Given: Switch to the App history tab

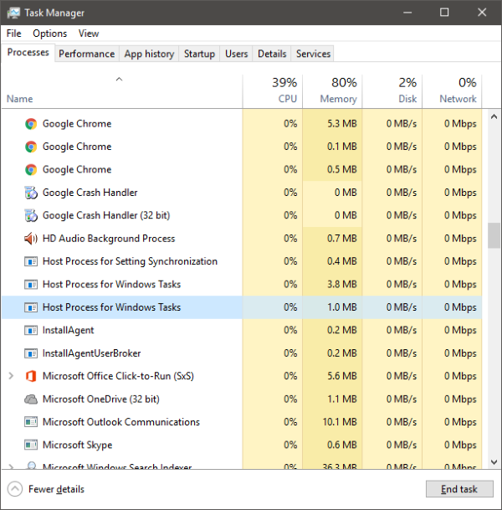Looking at the screenshot, I should (149, 54).
